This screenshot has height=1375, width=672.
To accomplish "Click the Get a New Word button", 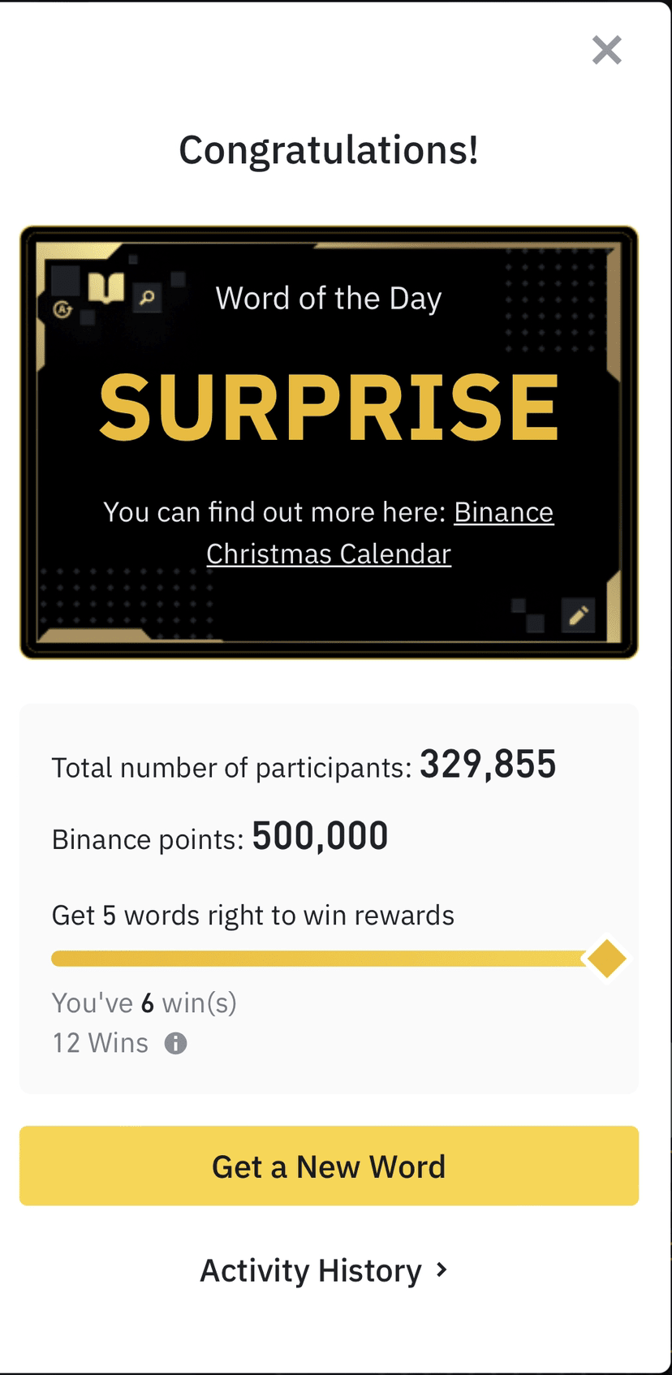I will click(329, 1166).
